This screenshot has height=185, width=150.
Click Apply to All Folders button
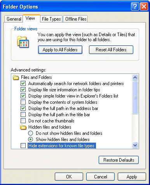coord(60,50)
